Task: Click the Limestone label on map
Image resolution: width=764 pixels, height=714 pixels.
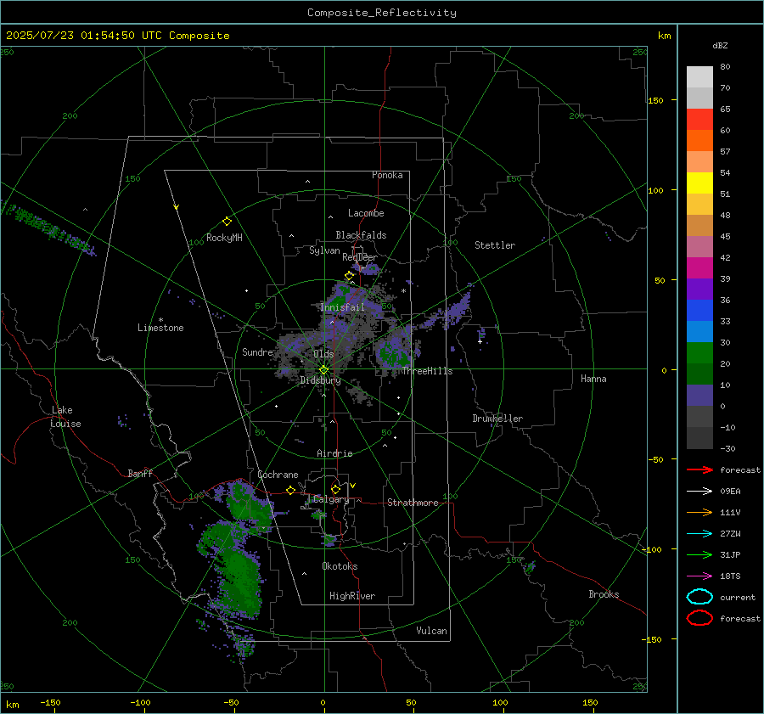Action: point(160,328)
